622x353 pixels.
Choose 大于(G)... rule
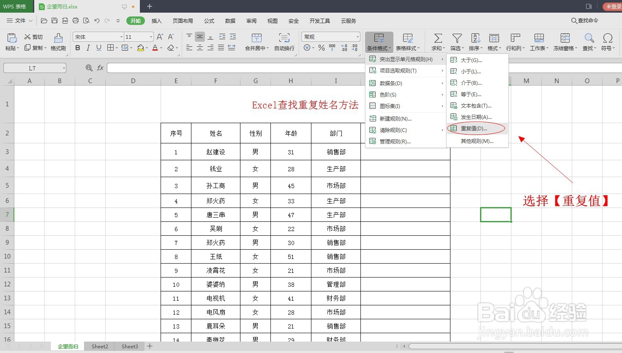click(x=477, y=60)
